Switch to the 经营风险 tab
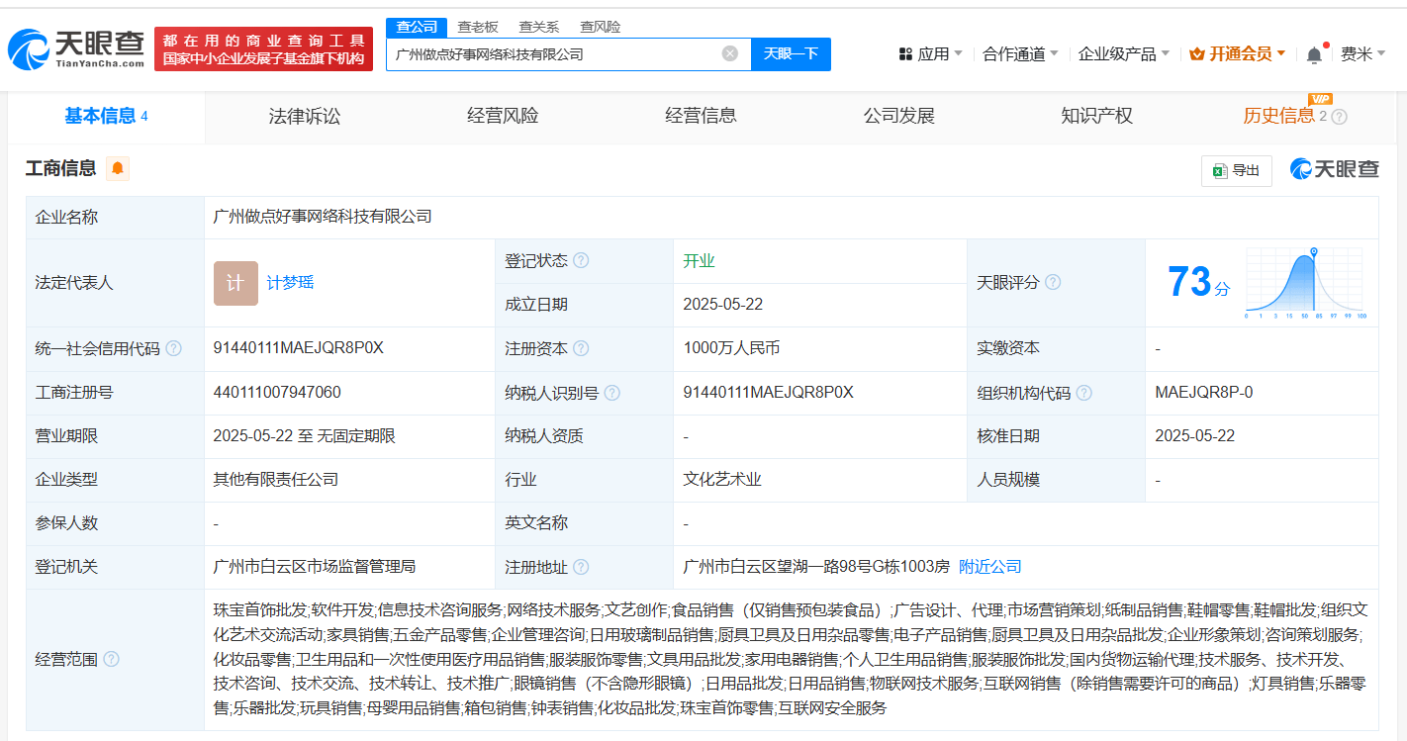This screenshot has width=1407, height=741. tap(503, 117)
